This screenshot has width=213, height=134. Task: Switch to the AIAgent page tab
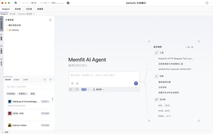[x=4, y=14]
